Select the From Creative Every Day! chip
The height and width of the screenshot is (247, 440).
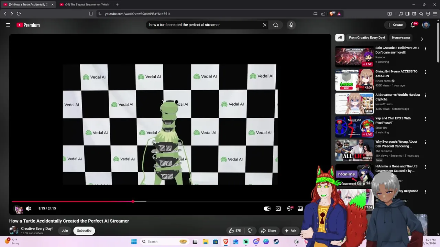click(x=367, y=38)
